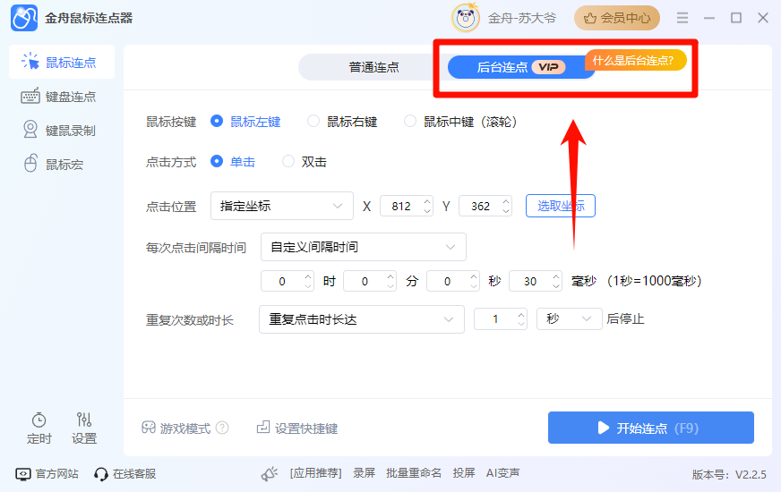Switch to 后台连点 VIP tab

tap(520, 67)
